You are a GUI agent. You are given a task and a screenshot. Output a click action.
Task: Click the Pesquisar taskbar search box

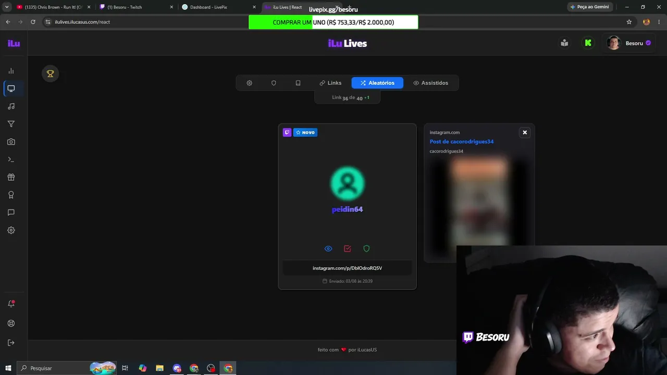(x=67, y=368)
